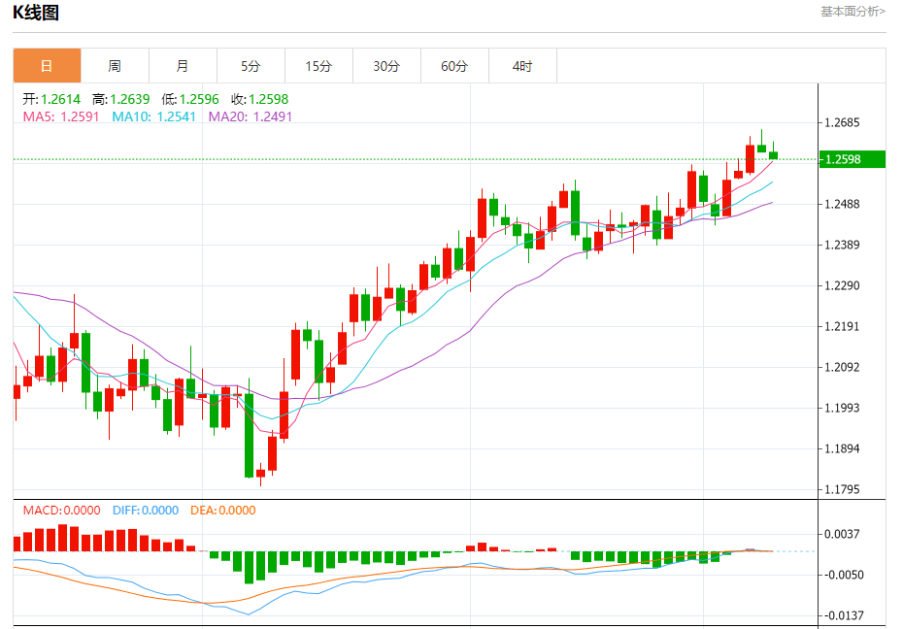903x629 pixels.
Task: Open the 基本面分析 link
Action: coord(853,12)
